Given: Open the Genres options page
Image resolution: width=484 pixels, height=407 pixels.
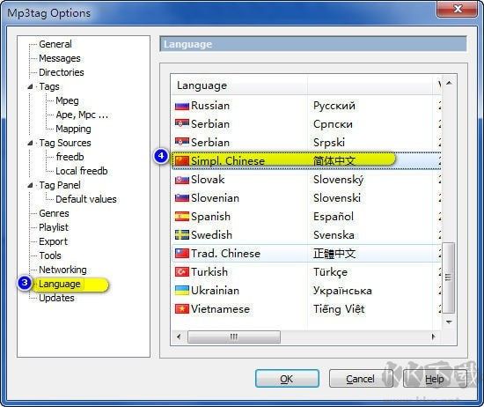Looking at the screenshot, I should (54, 213).
